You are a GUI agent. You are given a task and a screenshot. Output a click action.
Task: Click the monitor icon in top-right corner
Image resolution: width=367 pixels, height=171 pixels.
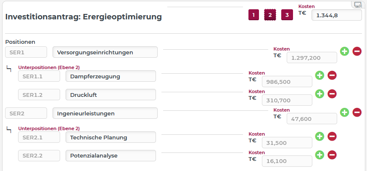pos(358,5)
